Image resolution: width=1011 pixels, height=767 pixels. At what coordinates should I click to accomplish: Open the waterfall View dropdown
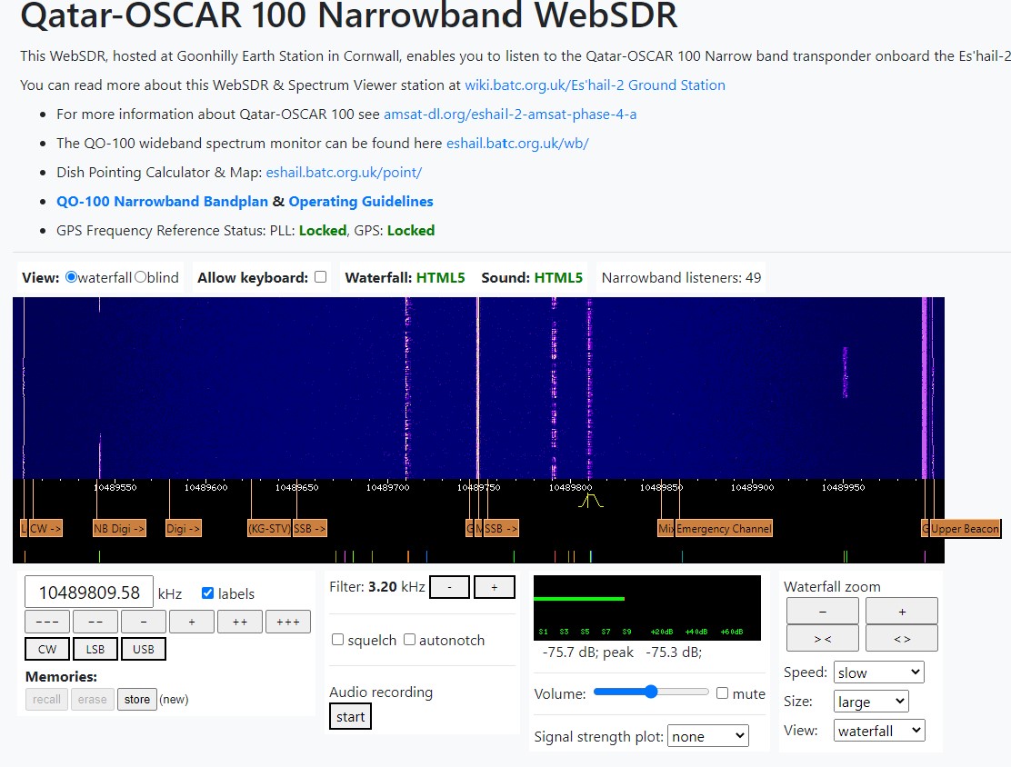879,731
